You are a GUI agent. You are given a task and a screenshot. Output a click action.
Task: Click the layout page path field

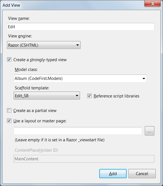pos(78,131)
